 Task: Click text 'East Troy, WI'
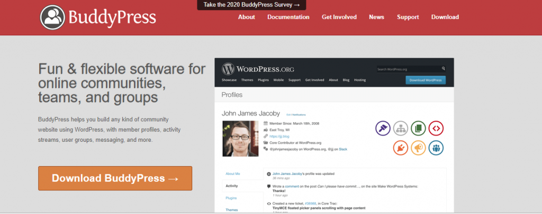coord(279,130)
